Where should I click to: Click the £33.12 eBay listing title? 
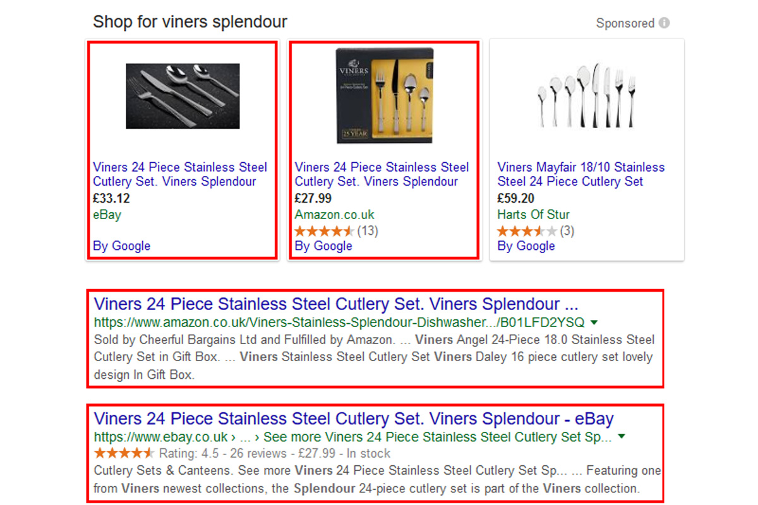[180, 174]
